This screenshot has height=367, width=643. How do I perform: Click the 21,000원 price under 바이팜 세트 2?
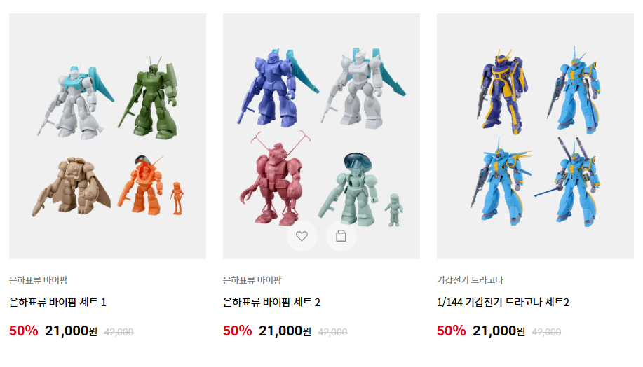click(285, 331)
